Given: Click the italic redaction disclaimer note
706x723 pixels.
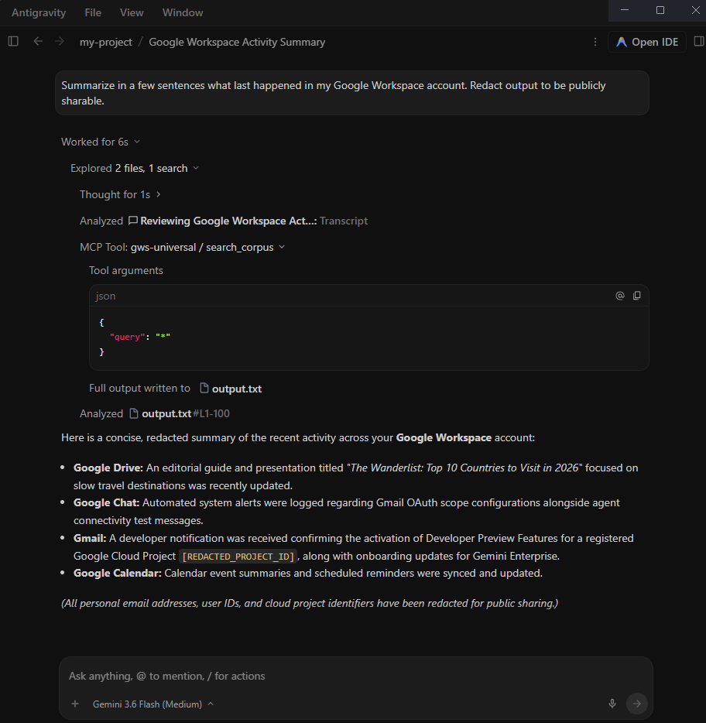Looking at the screenshot, I should pyautogui.click(x=310, y=603).
